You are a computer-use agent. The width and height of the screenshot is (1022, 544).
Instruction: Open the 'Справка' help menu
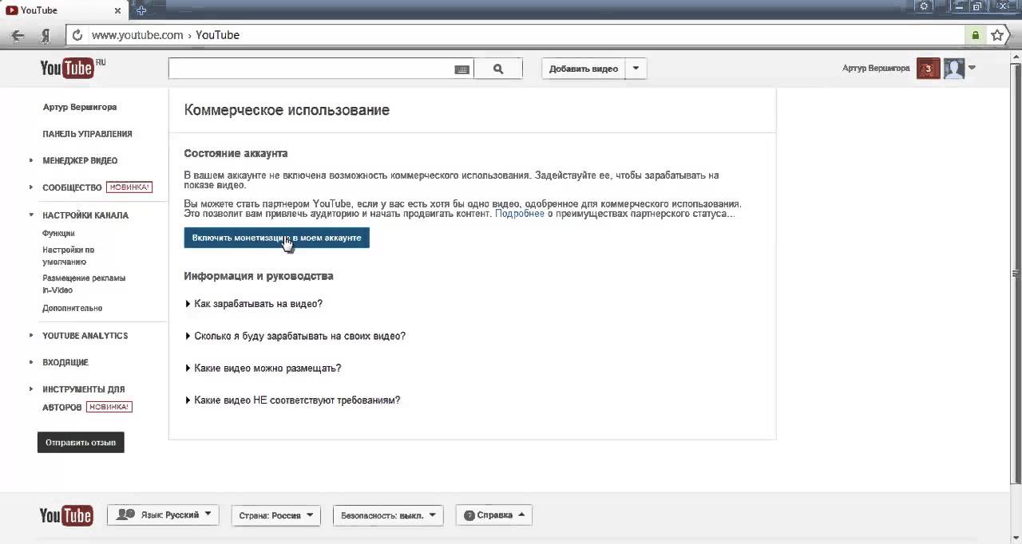[493, 515]
